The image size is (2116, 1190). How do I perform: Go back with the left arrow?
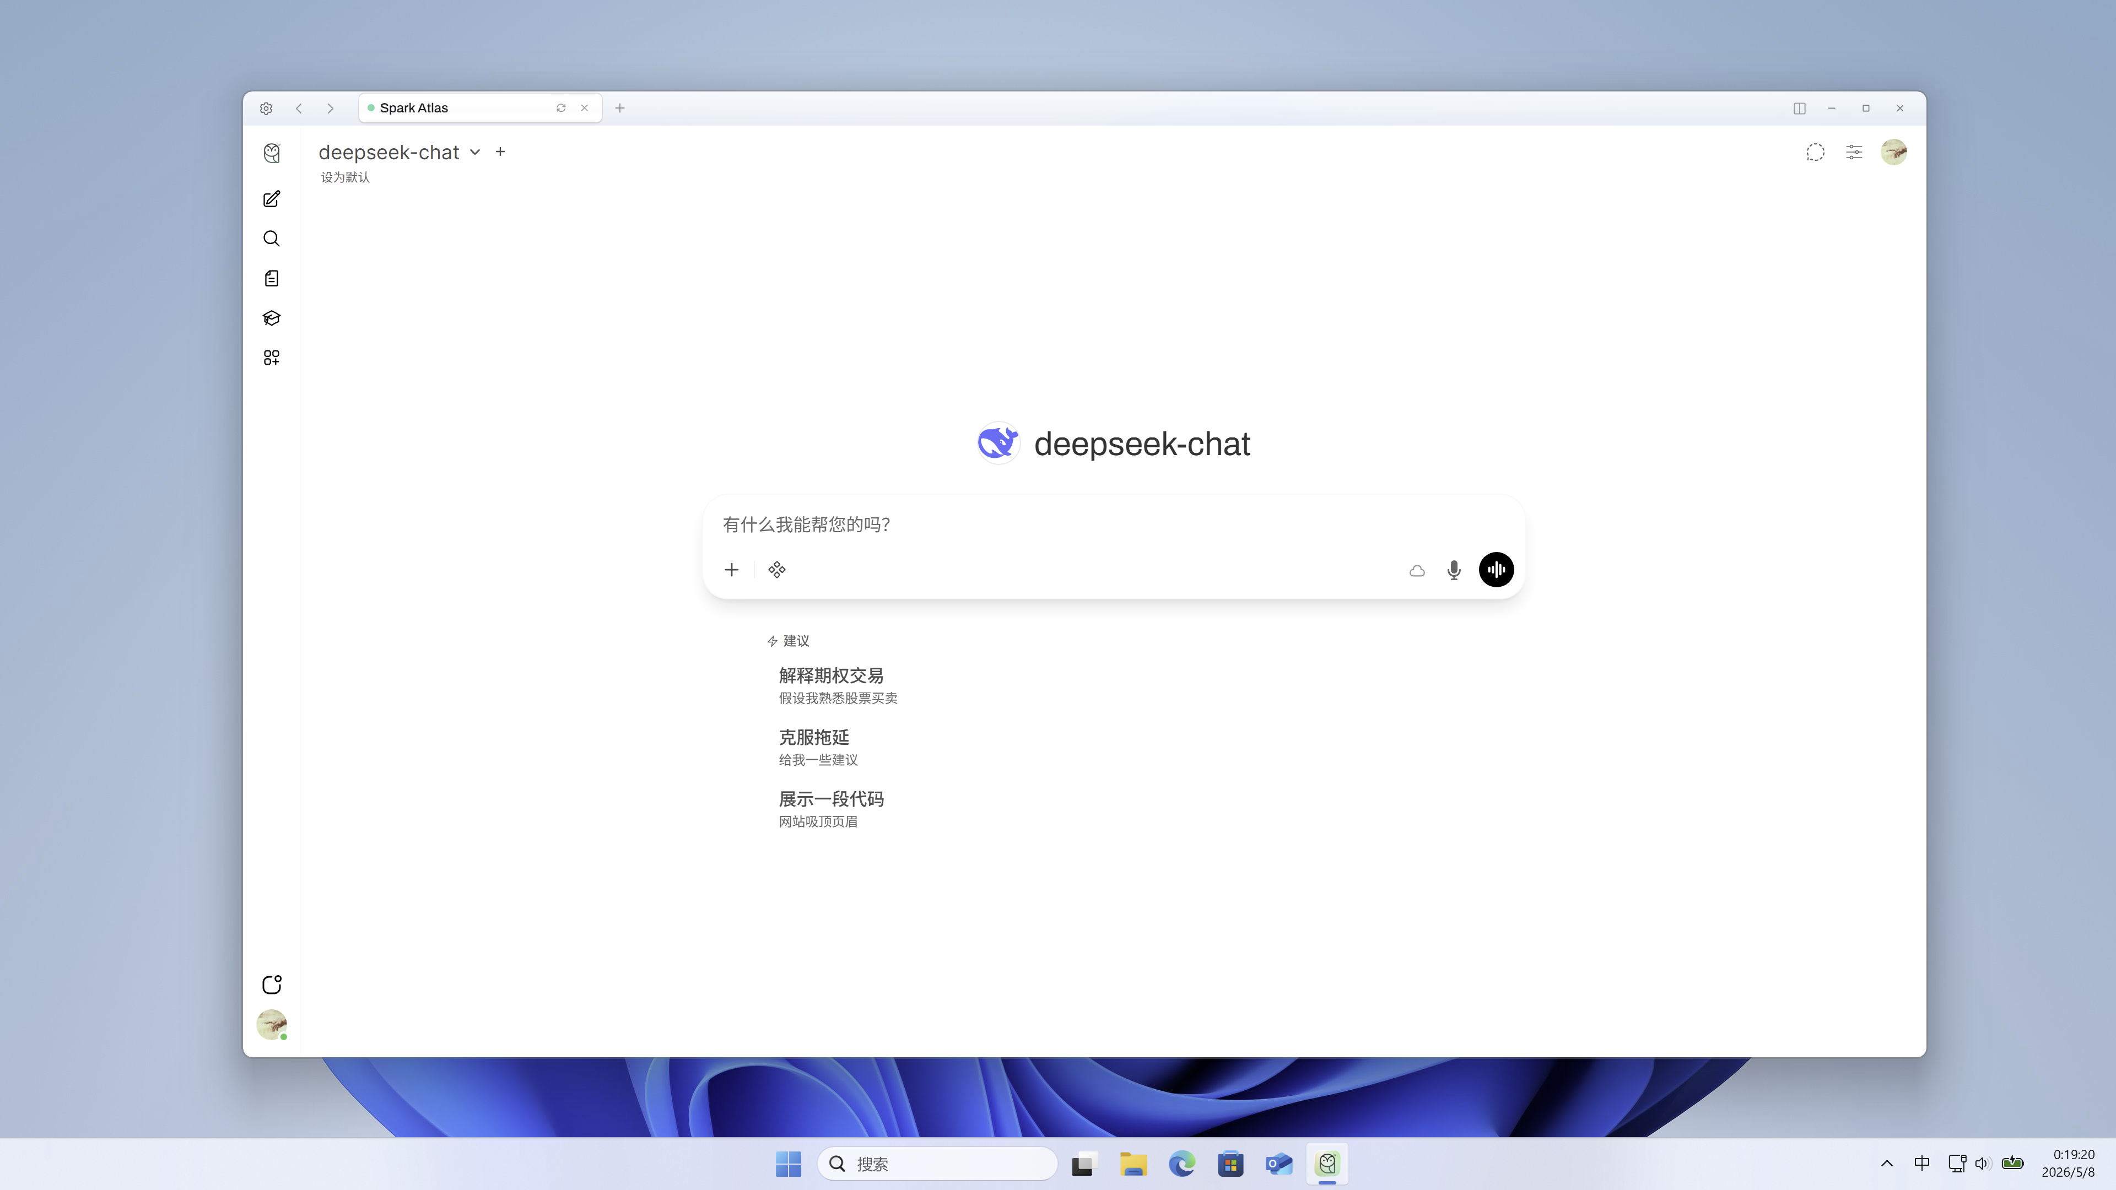click(299, 109)
